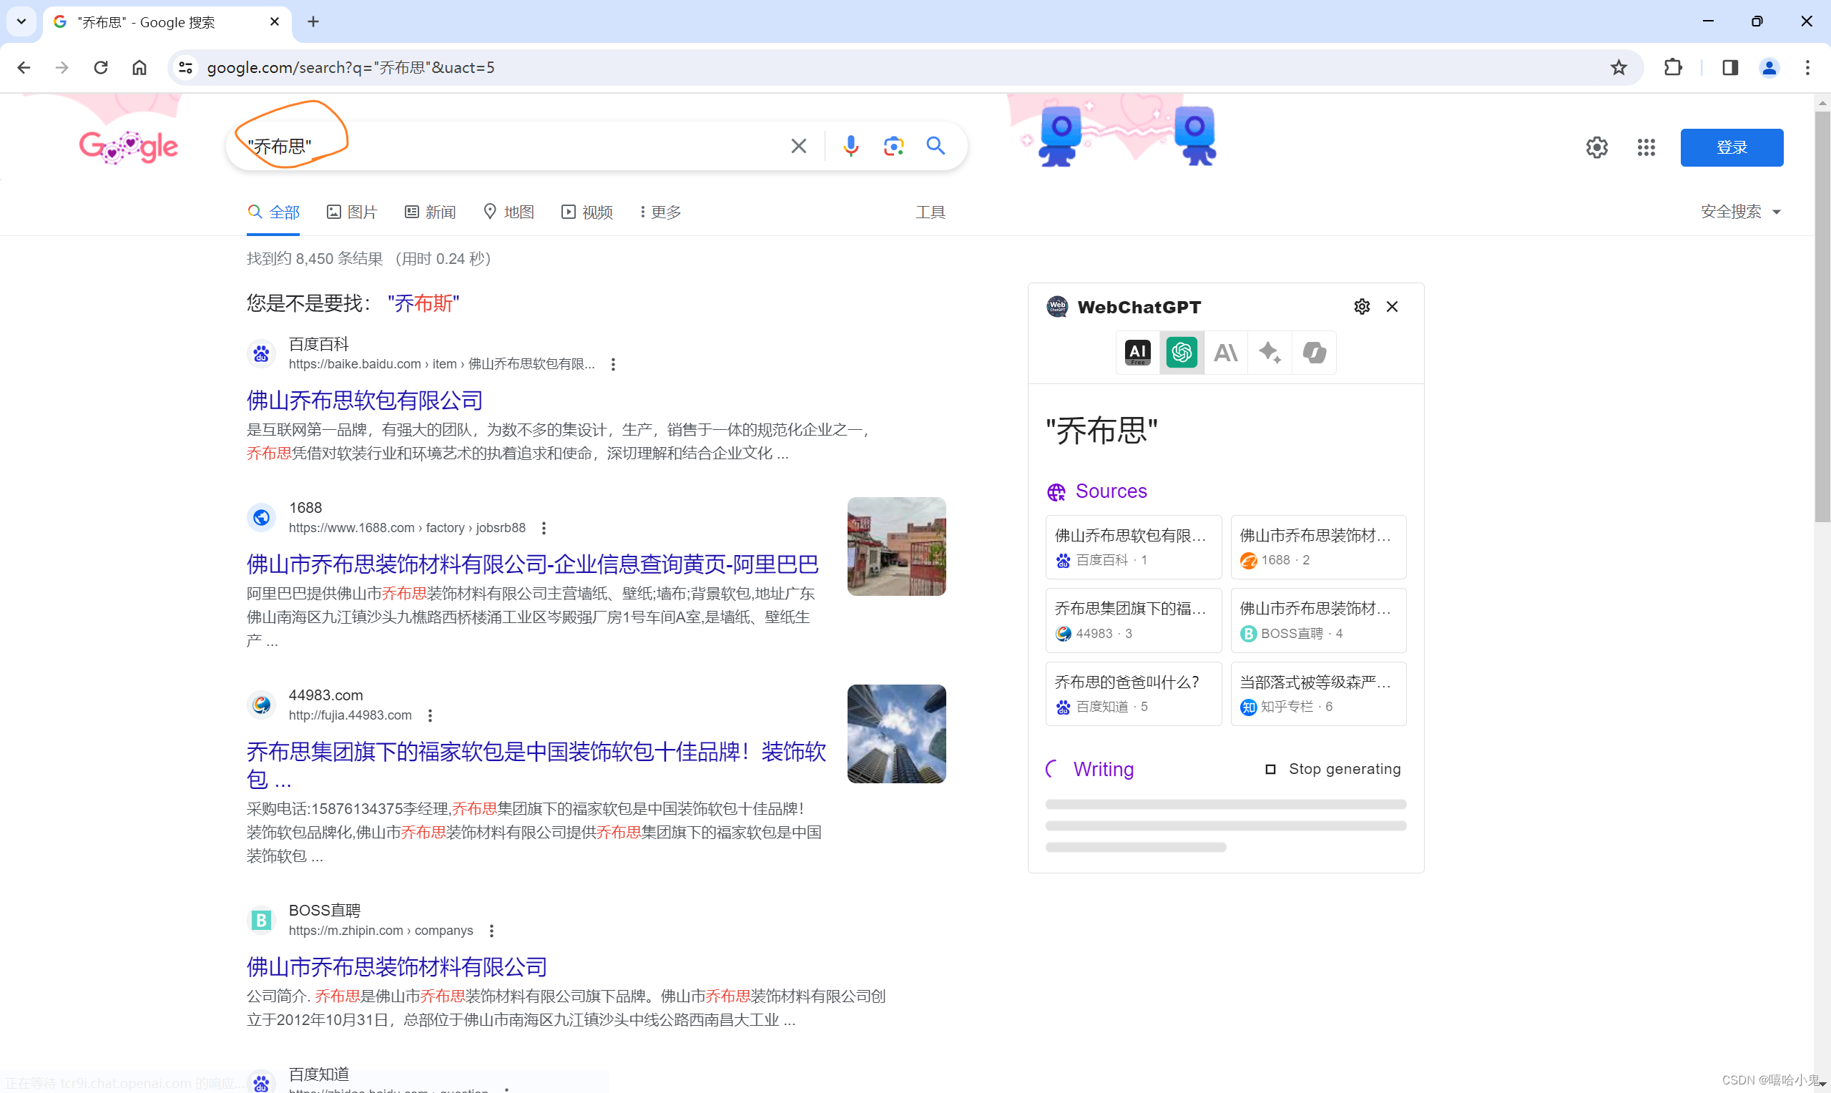Close the WebChatGPT panel
Viewport: 1831px width, 1093px height.
pos(1391,306)
